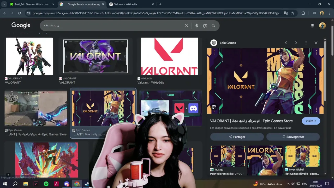Search by image with Lens
Image resolution: width=334 pixels, height=188 pixels.
coord(205,26)
